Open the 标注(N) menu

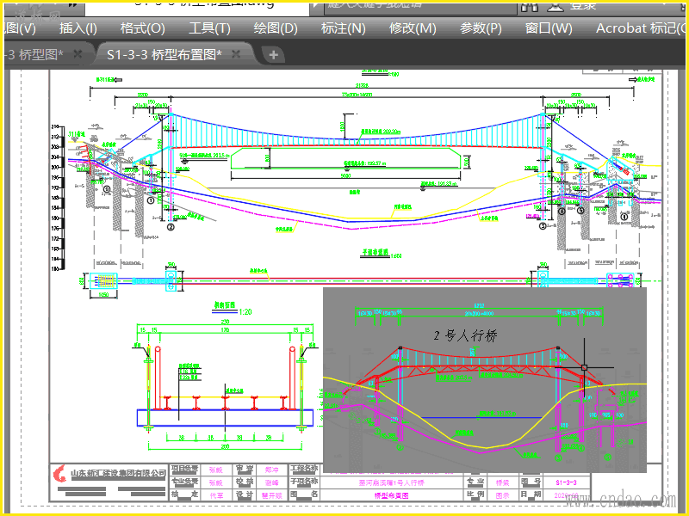coord(343,28)
